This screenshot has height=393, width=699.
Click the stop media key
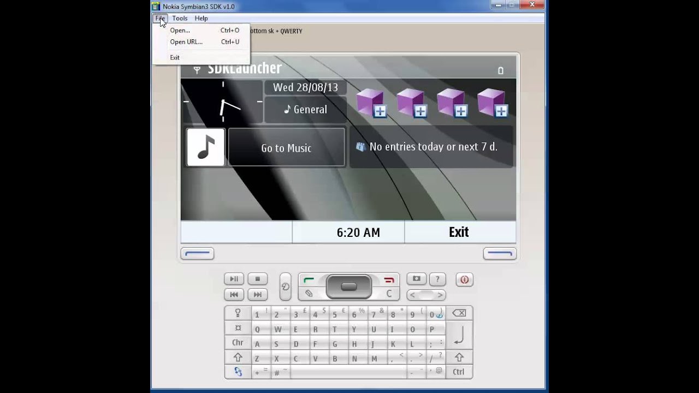258,279
